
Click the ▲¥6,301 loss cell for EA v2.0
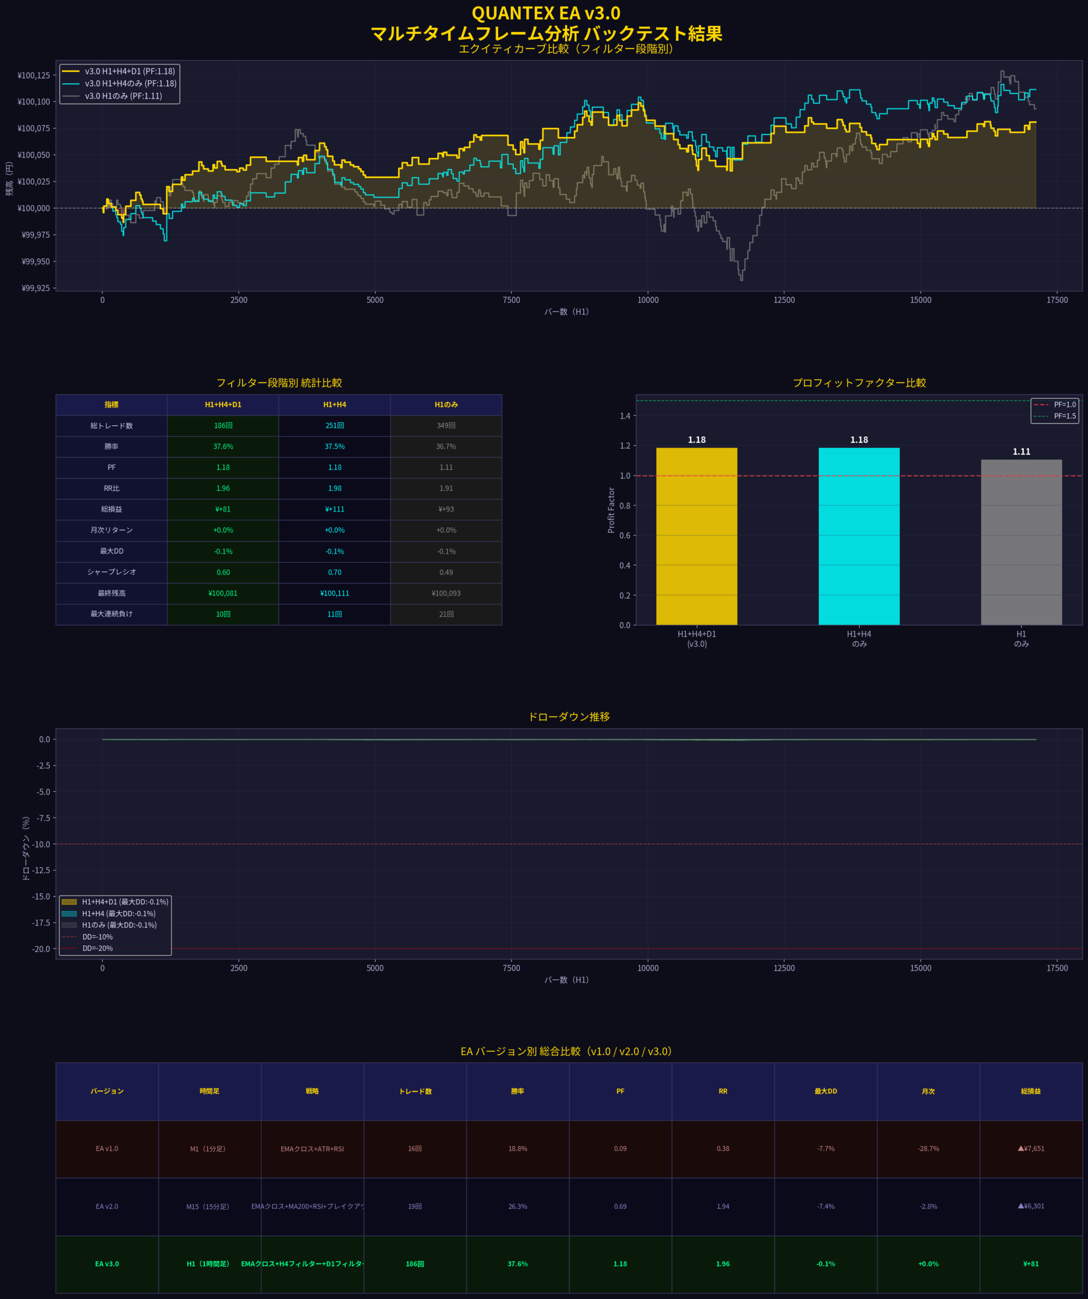pos(1031,1206)
